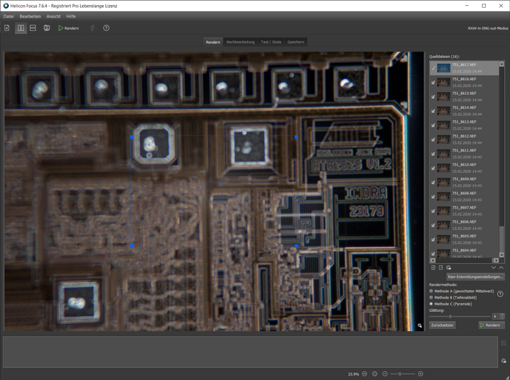
Task: Click the camera capture icon in toolbar
Action: [x=47, y=28]
